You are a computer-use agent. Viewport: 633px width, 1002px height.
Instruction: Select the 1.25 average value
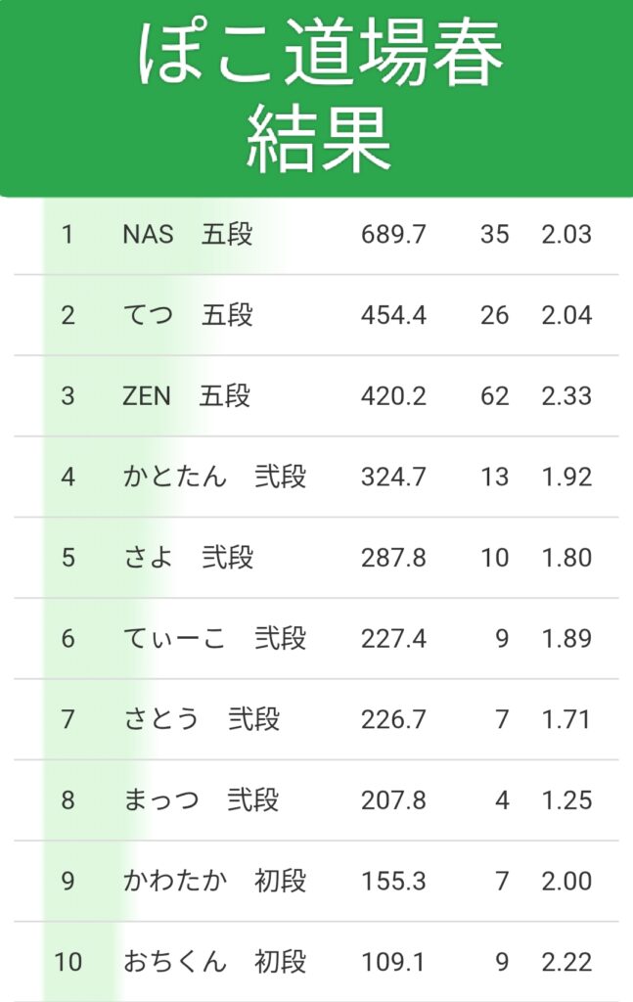coord(566,800)
